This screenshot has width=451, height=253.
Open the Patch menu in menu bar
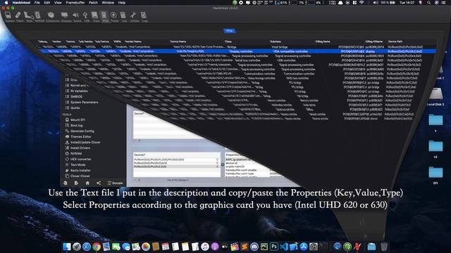93,3
